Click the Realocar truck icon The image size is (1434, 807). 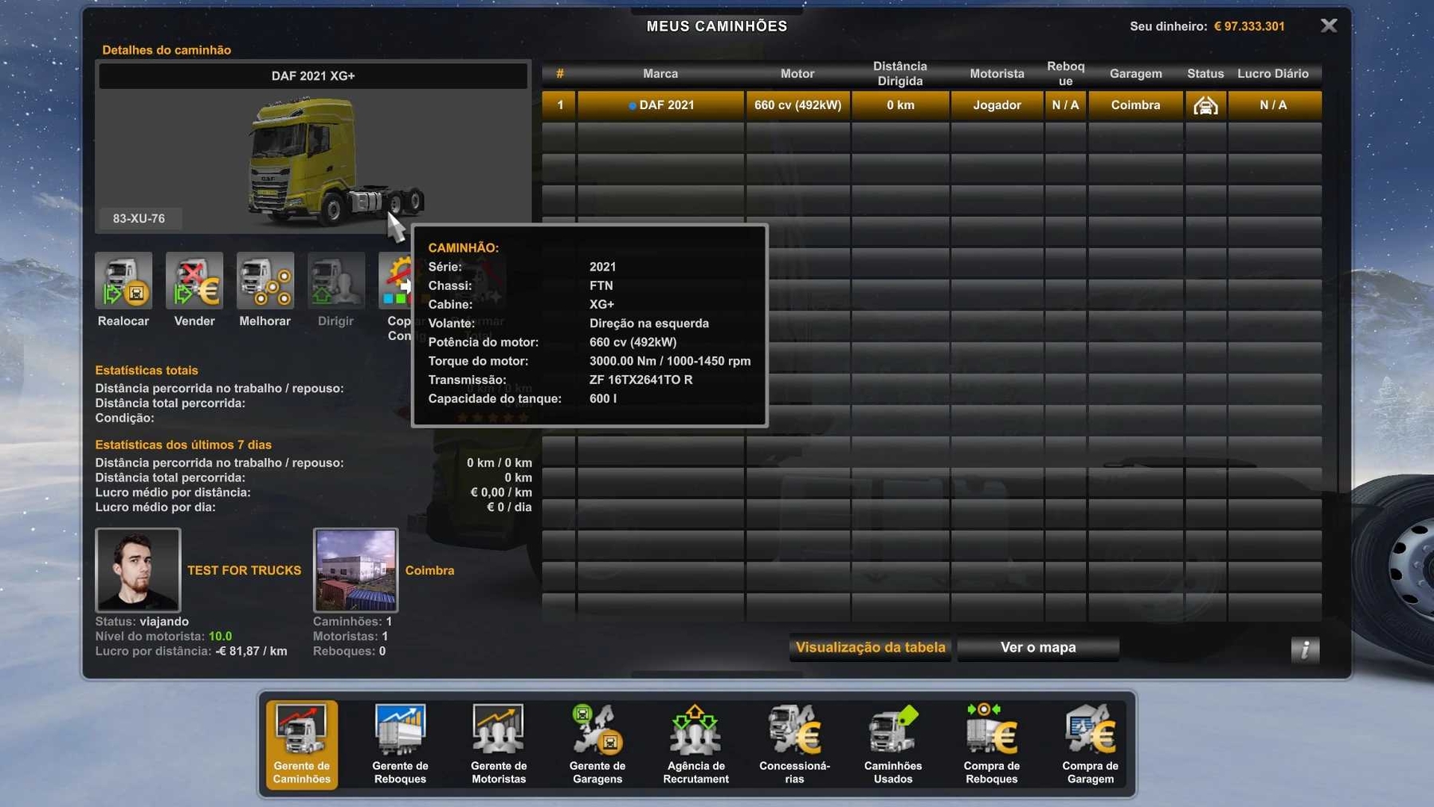123,281
